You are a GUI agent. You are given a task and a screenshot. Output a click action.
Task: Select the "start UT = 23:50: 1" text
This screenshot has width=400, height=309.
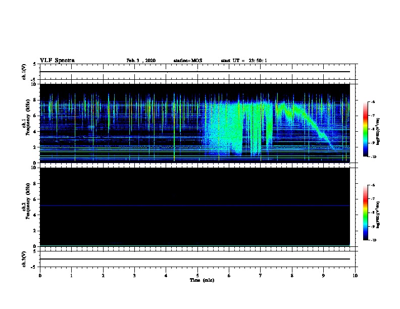point(244,61)
